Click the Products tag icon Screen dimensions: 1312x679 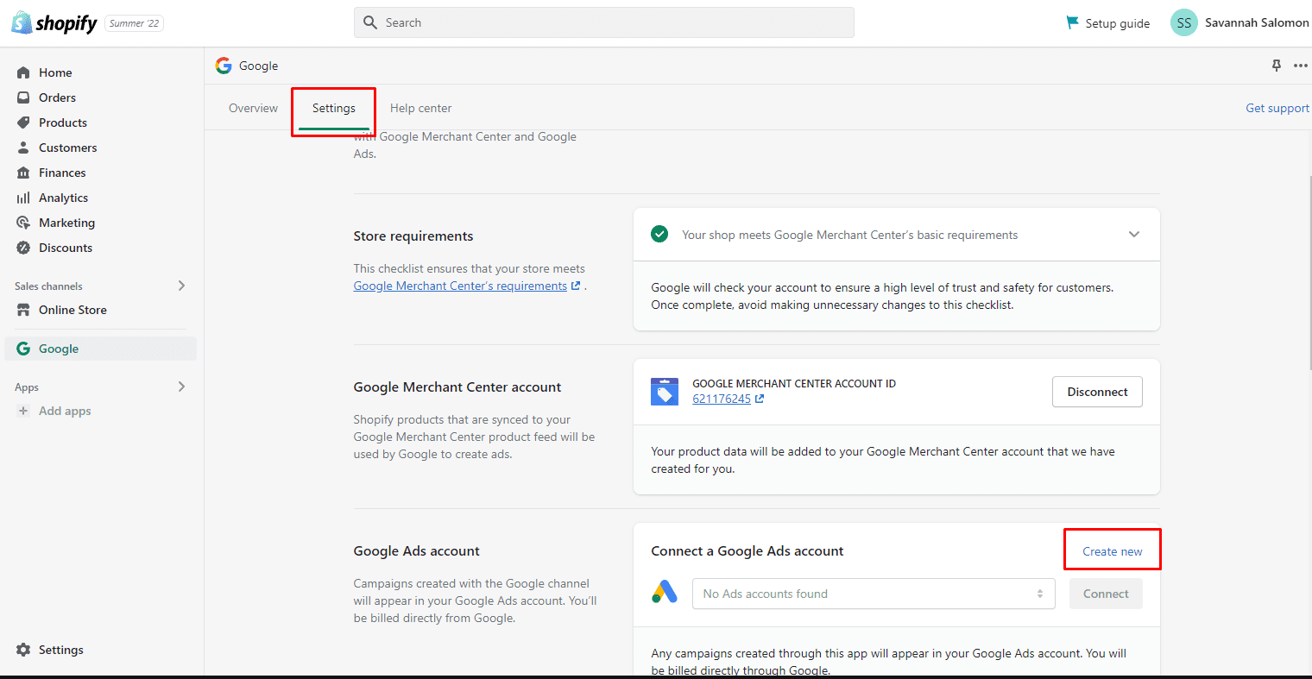pos(23,123)
